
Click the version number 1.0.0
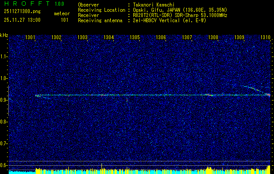coord(59,4)
